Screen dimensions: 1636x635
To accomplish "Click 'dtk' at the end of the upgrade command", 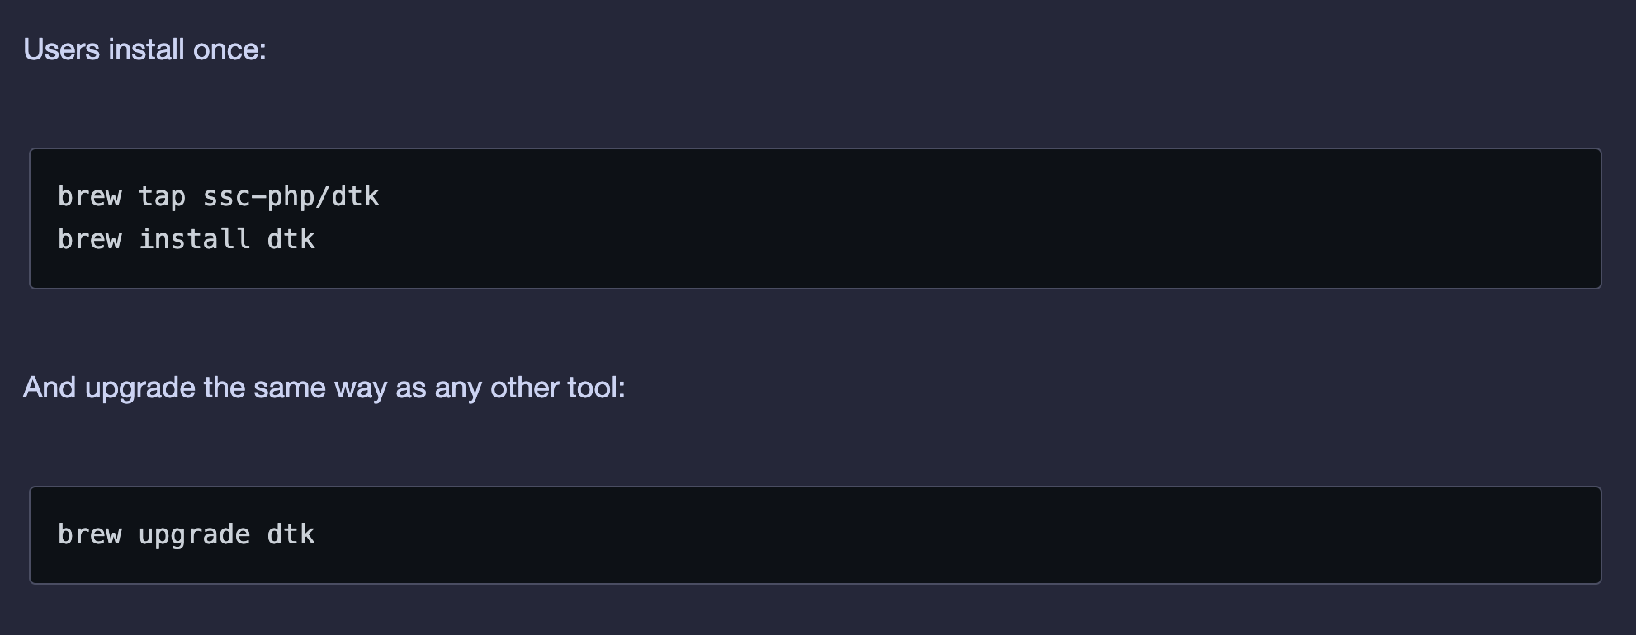I will pyautogui.click(x=291, y=534).
